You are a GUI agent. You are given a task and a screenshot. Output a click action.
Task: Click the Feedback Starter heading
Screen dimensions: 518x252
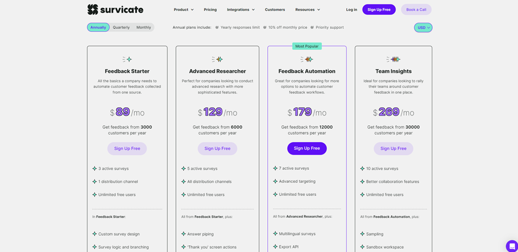127,71
